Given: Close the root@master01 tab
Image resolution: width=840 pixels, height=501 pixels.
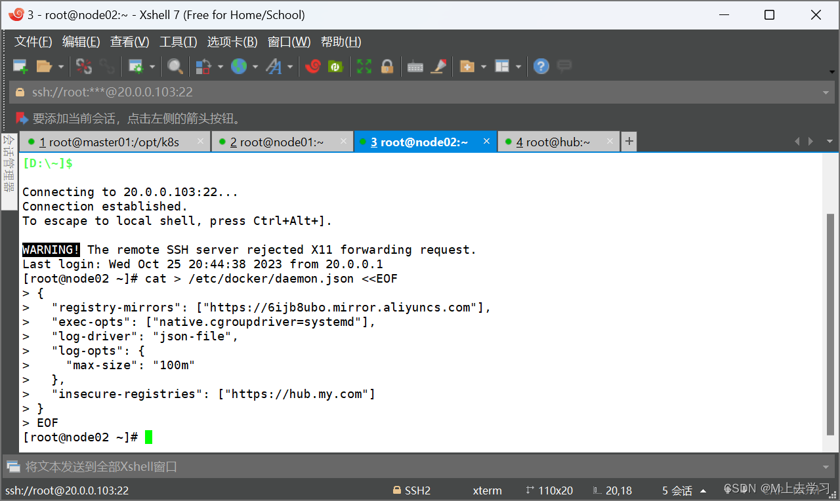Looking at the screenshot, I should pyautogui.click(x=201, y=141).
